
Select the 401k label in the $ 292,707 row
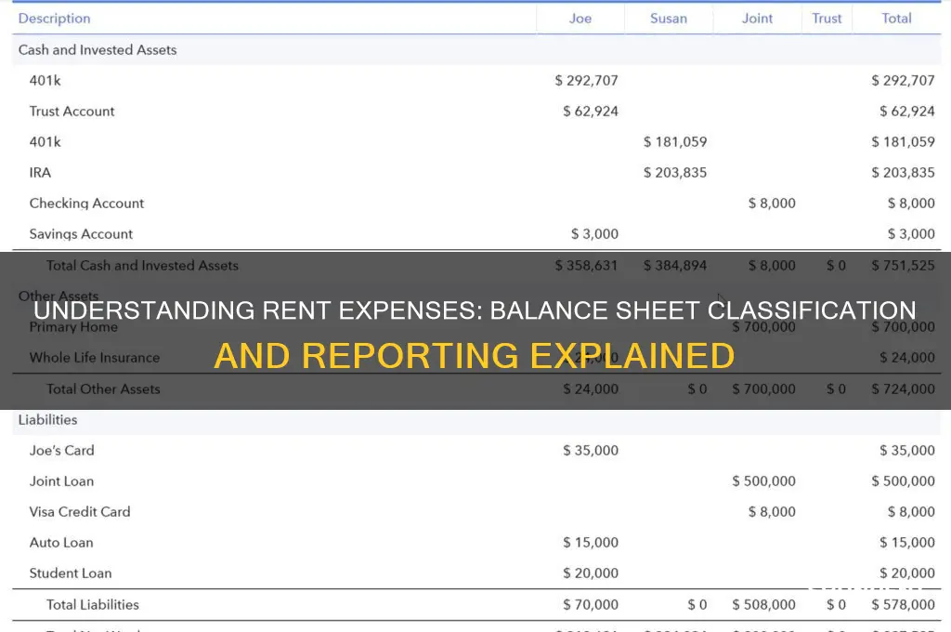click(45, 80)
